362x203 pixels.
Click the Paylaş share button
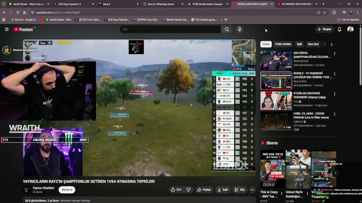coord(204,190)
